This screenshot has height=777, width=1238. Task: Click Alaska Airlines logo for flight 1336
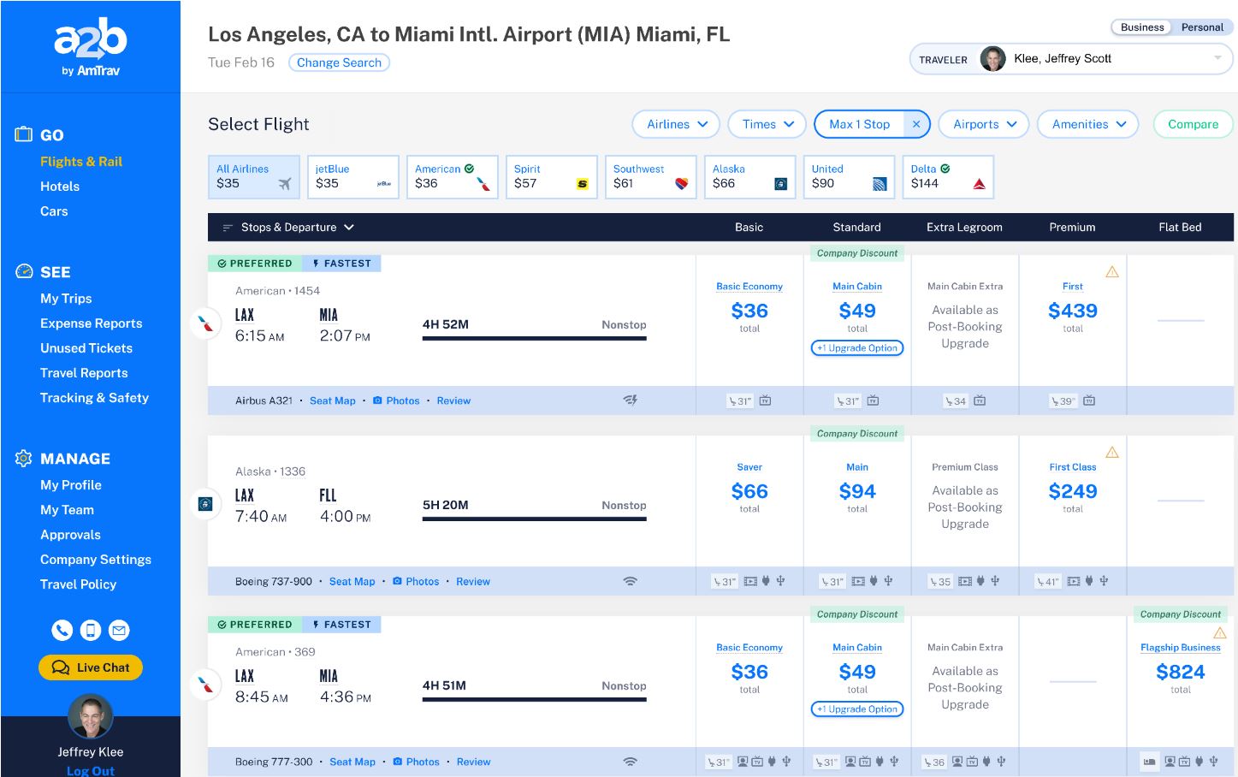[205, 505]
